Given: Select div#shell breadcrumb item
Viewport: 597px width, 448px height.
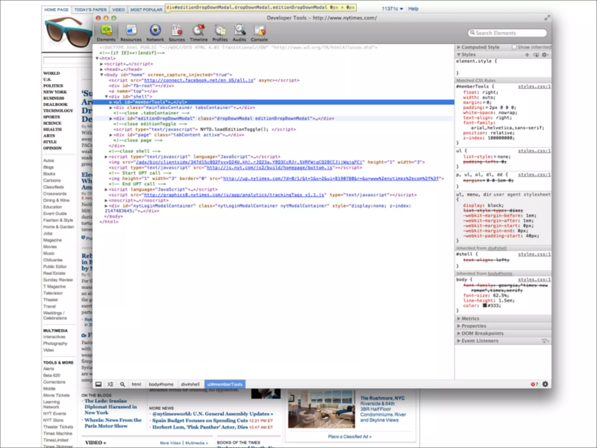Looking at the screenshot, I should pyautogui.click(x=190, y=384).
